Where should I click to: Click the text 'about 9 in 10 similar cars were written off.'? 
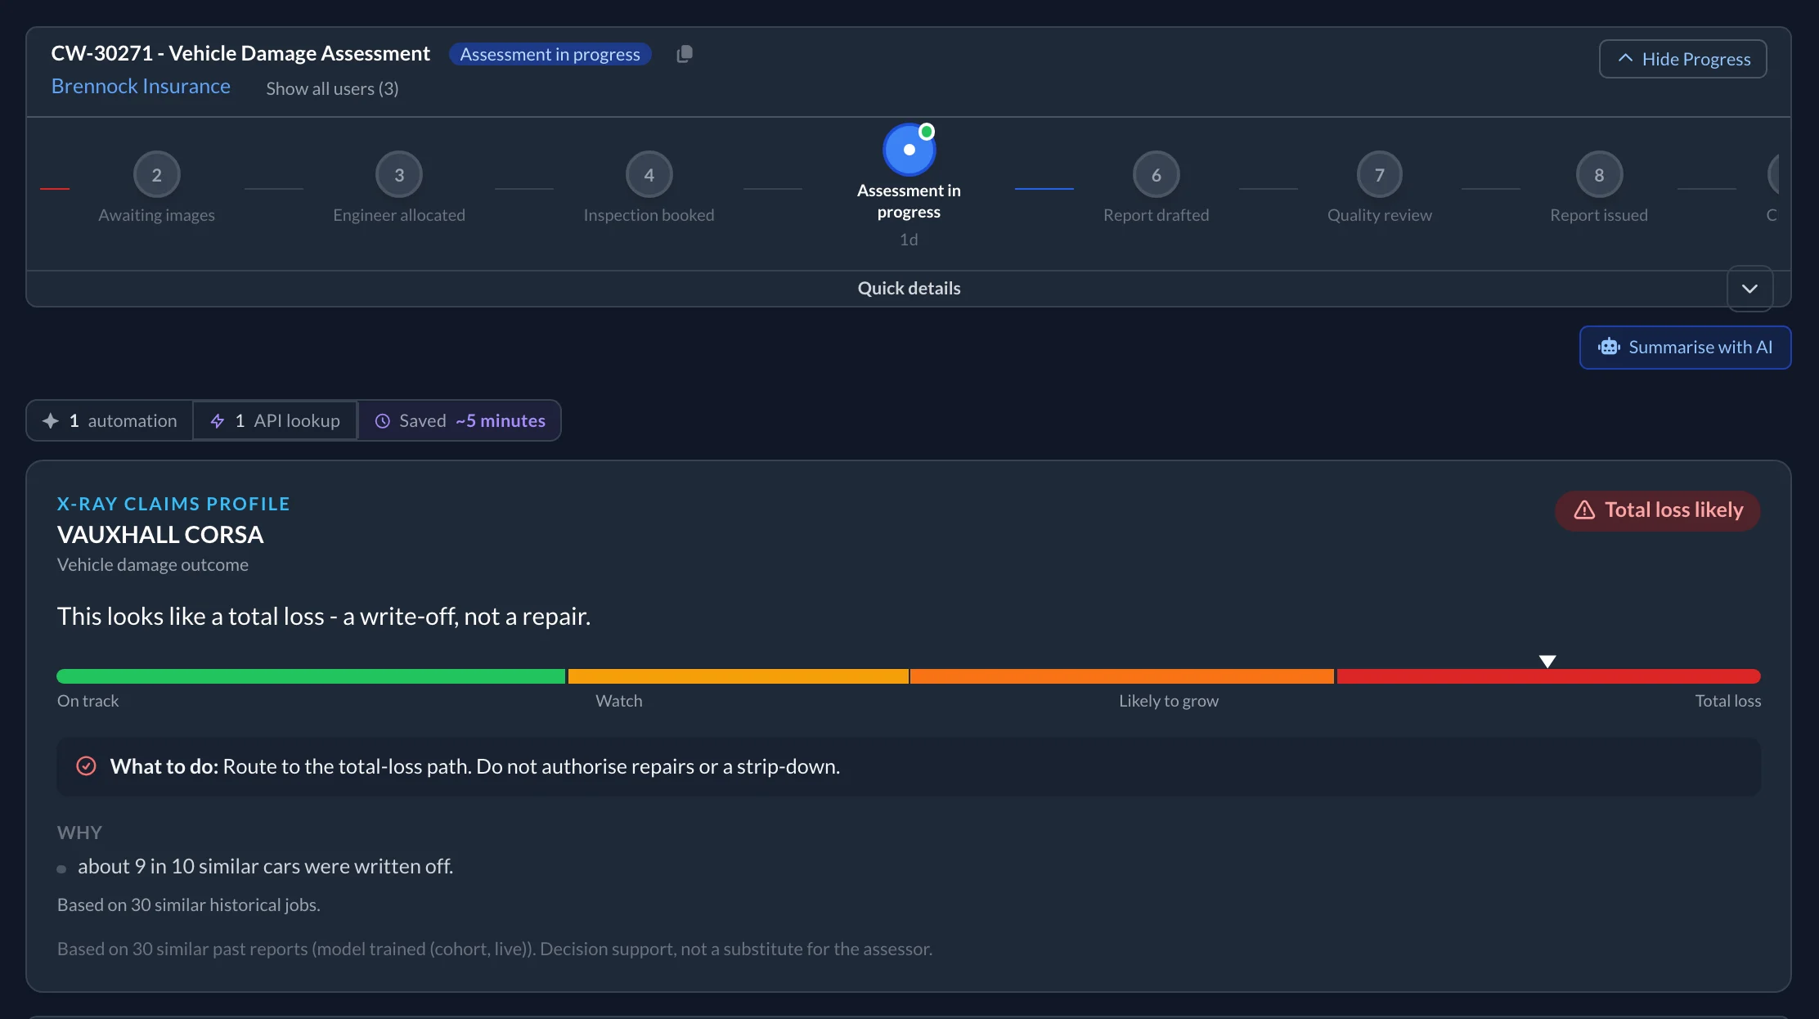tap(265, 866)
